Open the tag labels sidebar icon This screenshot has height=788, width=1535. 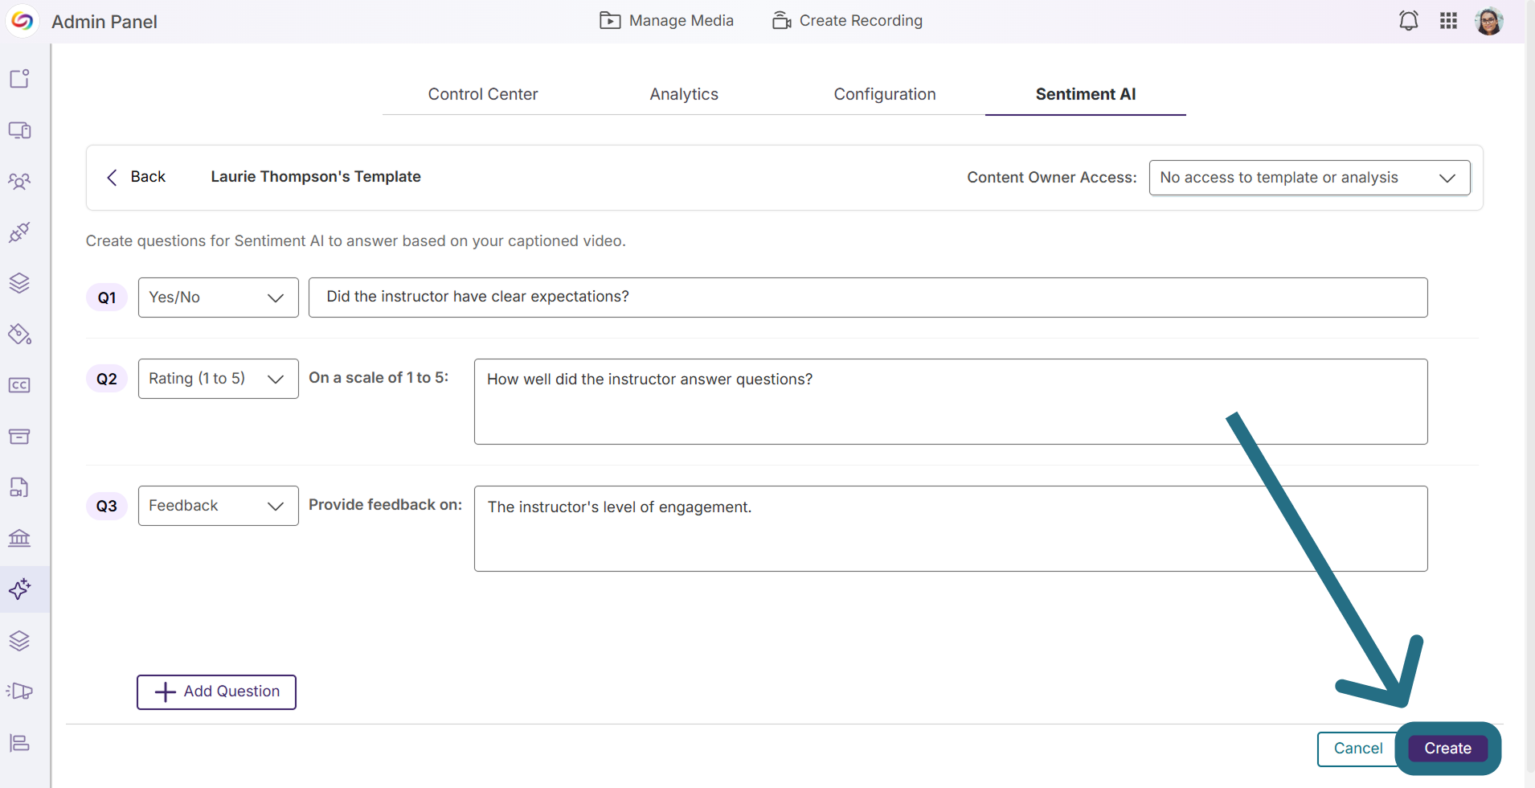point(20,334)
